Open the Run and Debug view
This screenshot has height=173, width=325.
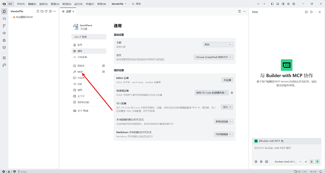4,40
